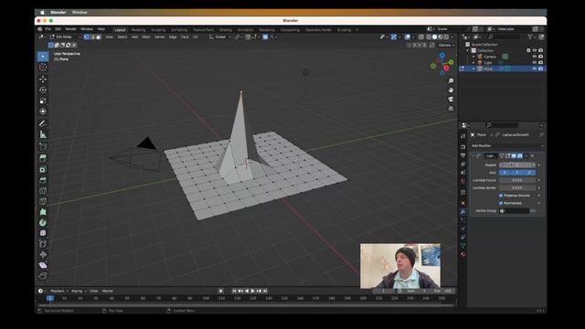This screenshot has width=585, height=329.
Task: Toggle Light visibility eye in outliner
Action: 534,63
